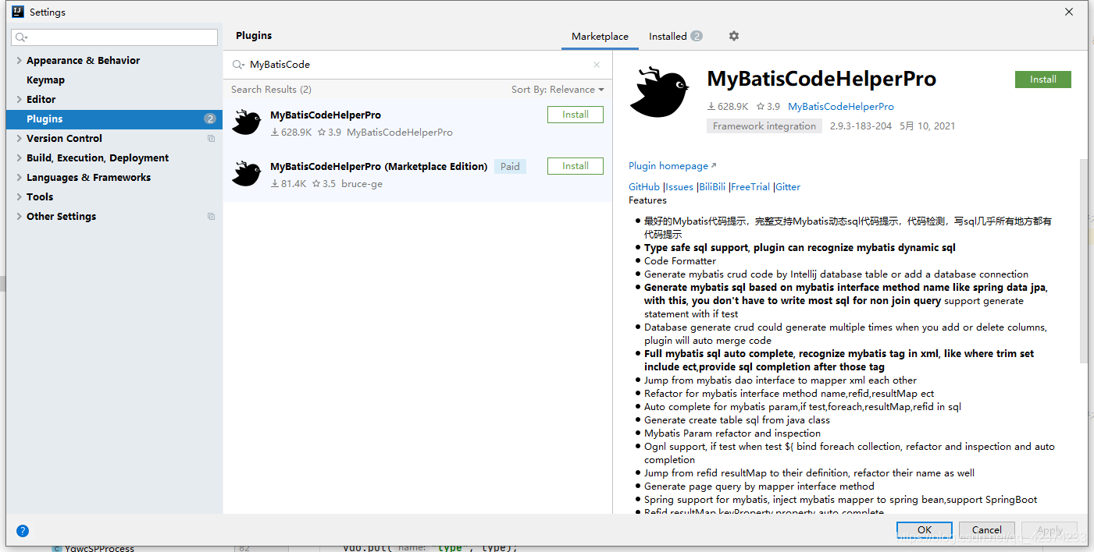Click the Code Formatter feature line

680,261
